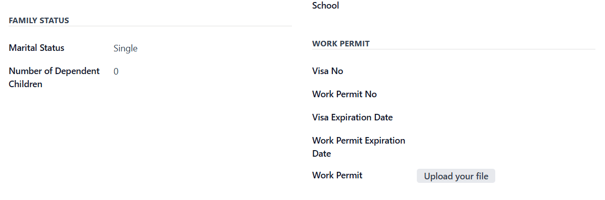Select the Single marital status value

click(125, 48)
